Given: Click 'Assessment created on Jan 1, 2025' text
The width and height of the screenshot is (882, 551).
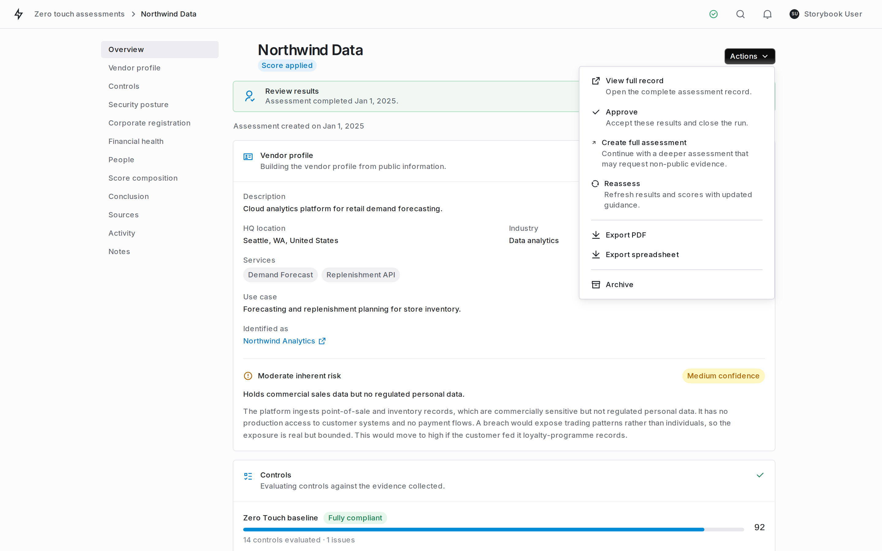Looking at the screenshot, I should pos(299,126).
